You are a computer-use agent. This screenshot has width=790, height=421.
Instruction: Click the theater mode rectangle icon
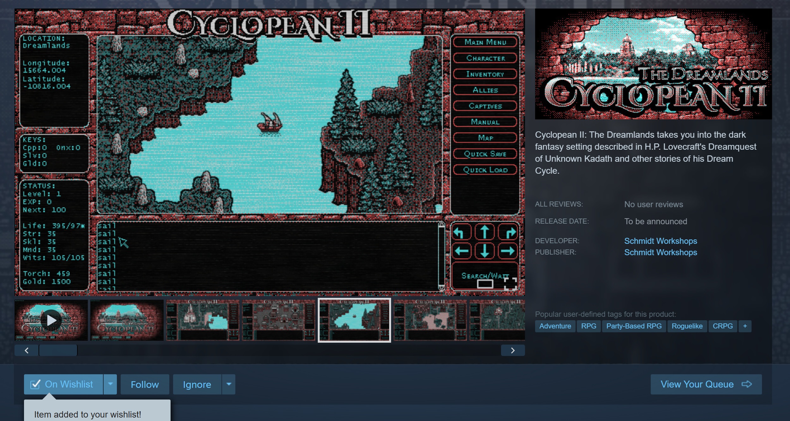485,284
